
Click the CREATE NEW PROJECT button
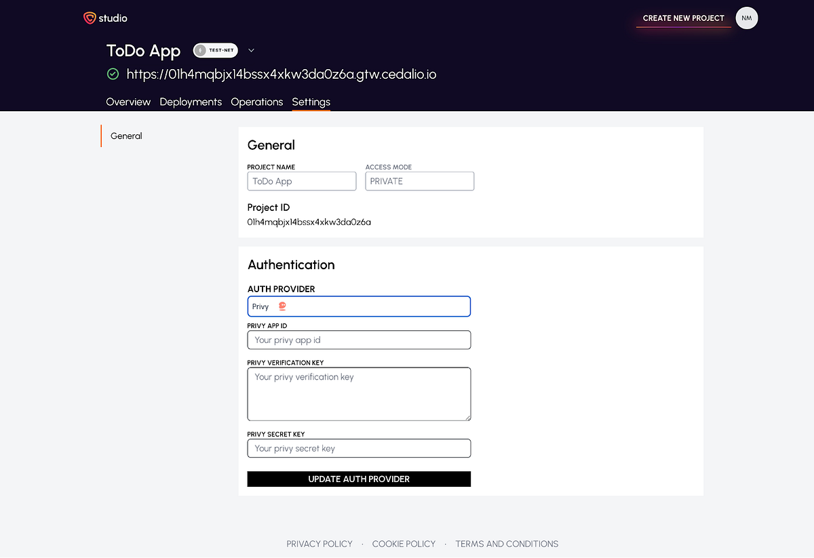pyautogui.click(x=683, y=18)
